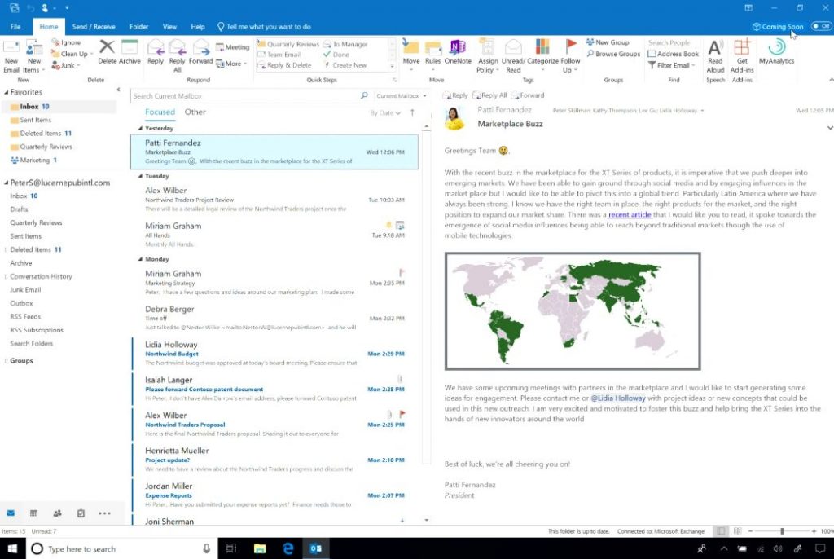Viewport: 834px width, 559px height.
Task: Reverse sort order arrow in message list
Action: tap(412, 112)
